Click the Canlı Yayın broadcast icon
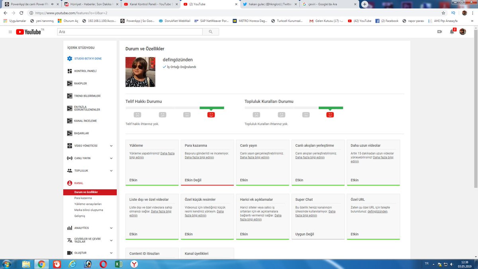This screenshot has height=269, width=478. (70, 158)
